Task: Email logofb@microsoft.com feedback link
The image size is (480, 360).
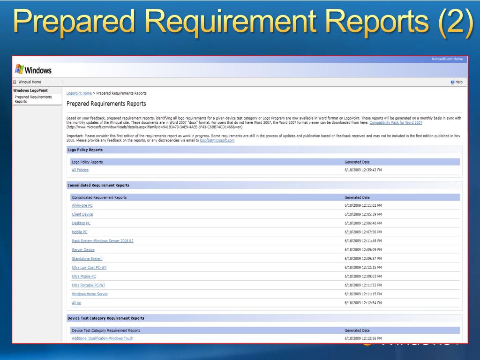Action: click(x=217, y=140)
